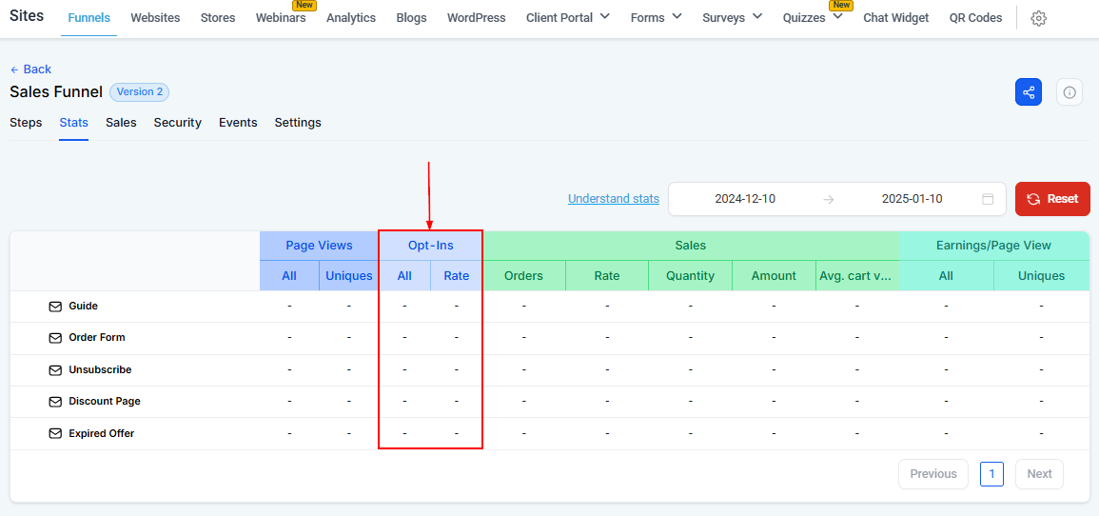The image size is (1099, 516).
Task: Click Rate under Opt-Ins header
Action: 457,275
